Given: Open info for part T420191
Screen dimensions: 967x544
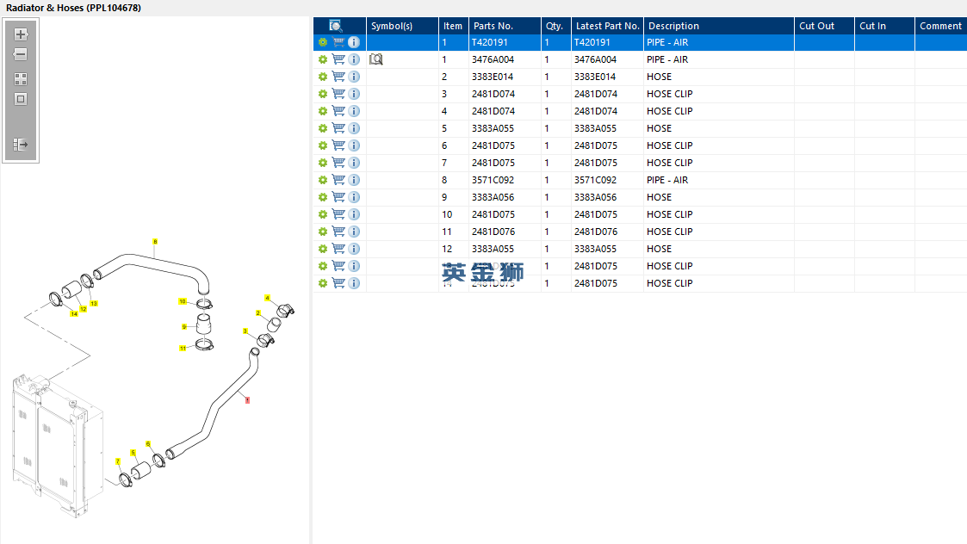Looking at the screenshot, I should 354,42.
